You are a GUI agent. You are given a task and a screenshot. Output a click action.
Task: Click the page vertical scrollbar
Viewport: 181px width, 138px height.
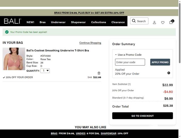click(180, 33)
